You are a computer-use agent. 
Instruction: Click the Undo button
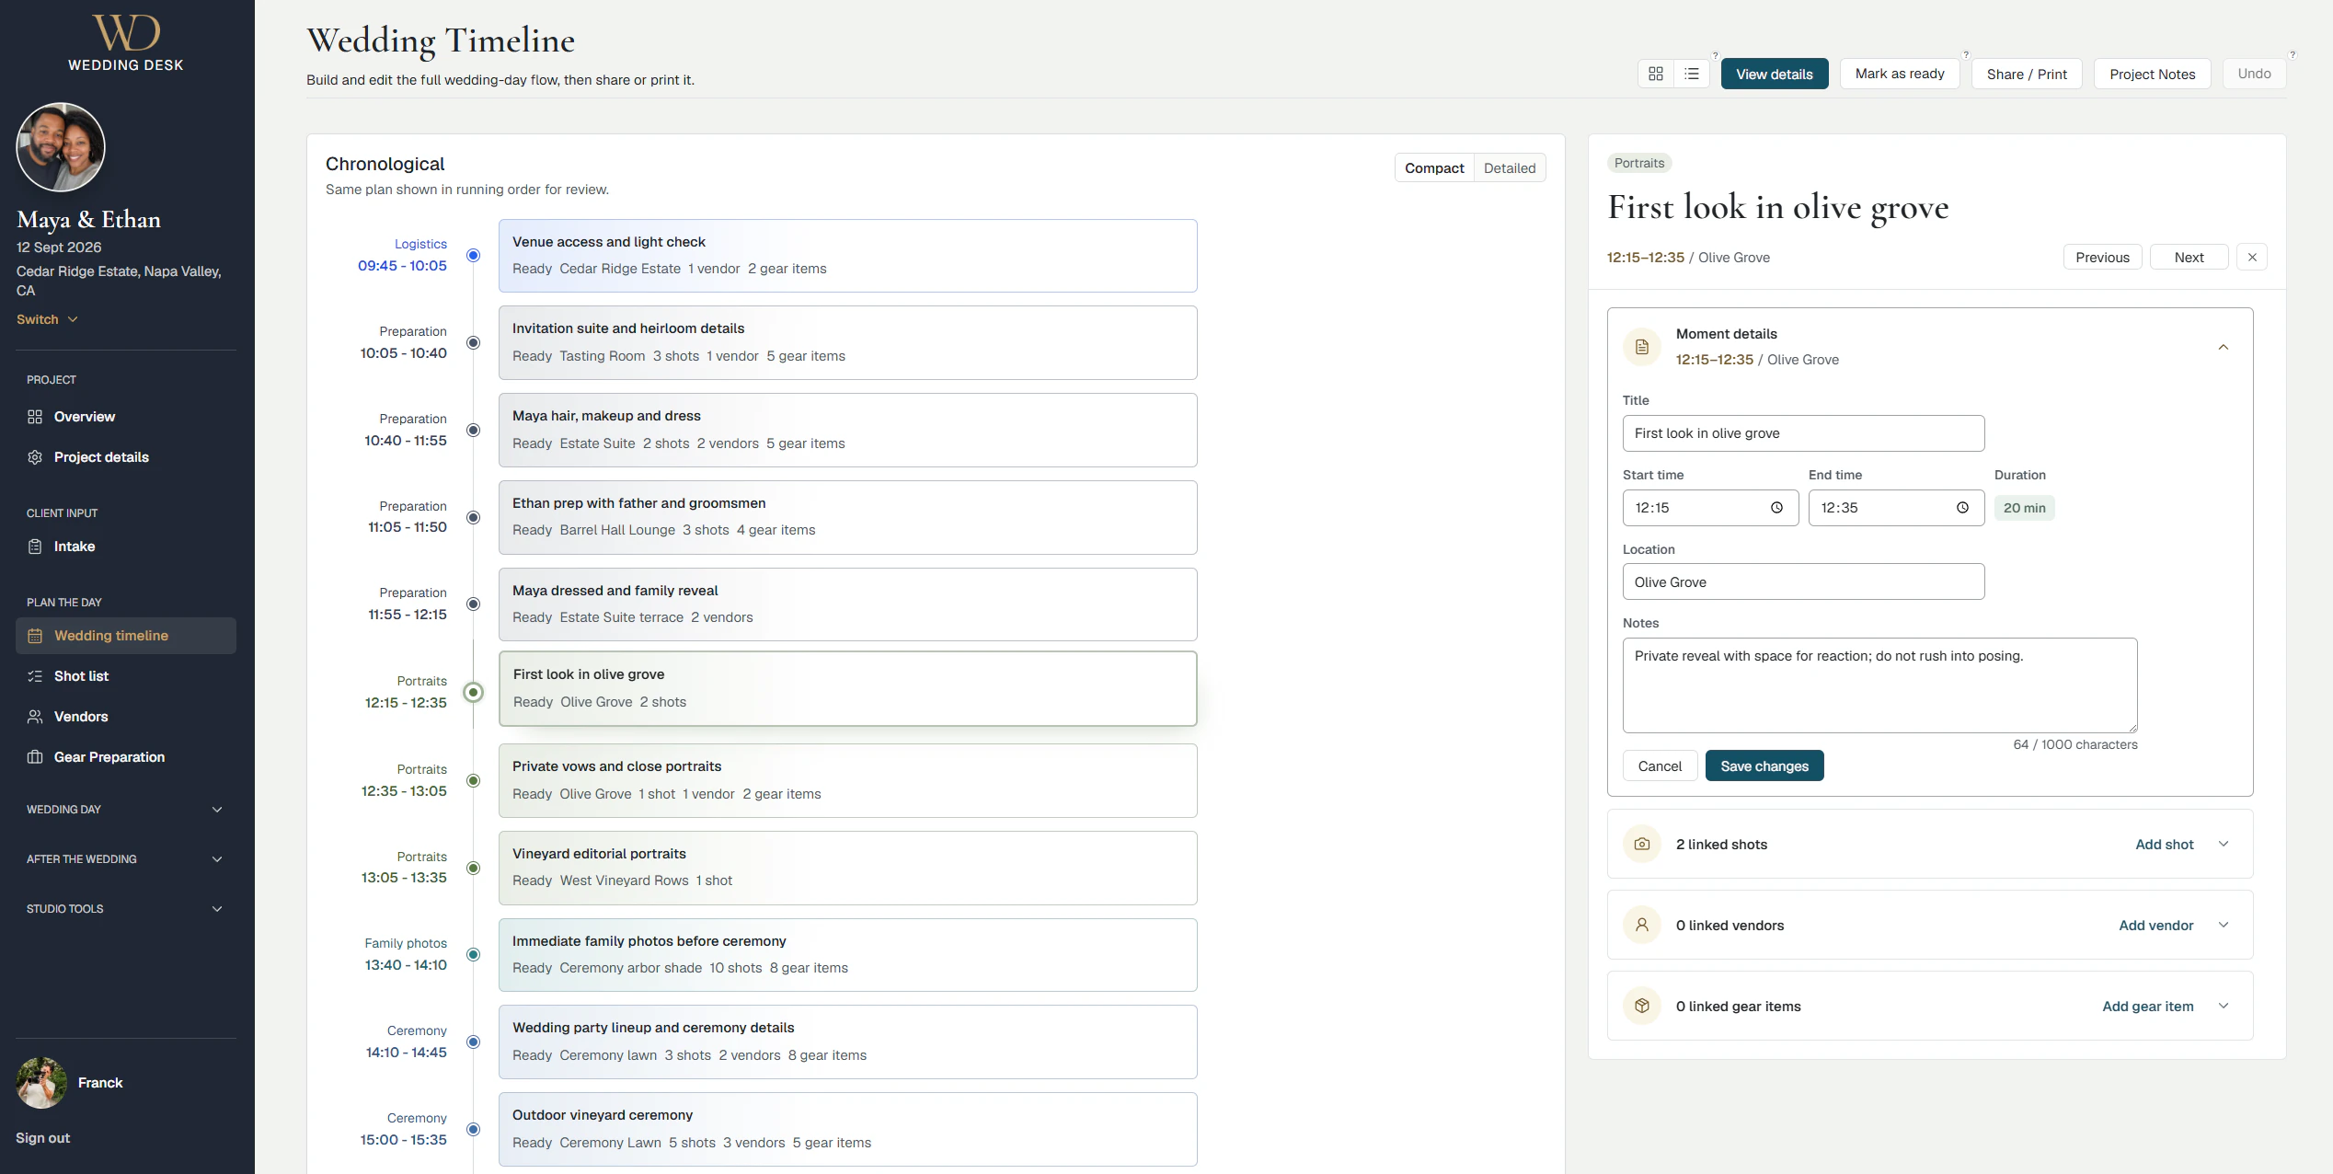point(2254,74)
